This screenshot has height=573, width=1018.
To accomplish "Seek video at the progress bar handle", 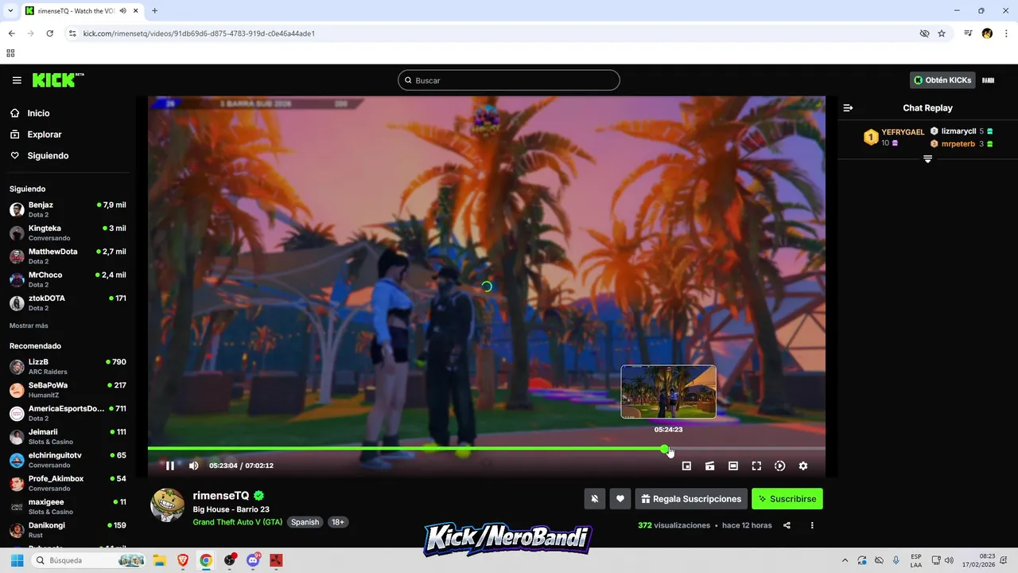I will pos(665,449).
